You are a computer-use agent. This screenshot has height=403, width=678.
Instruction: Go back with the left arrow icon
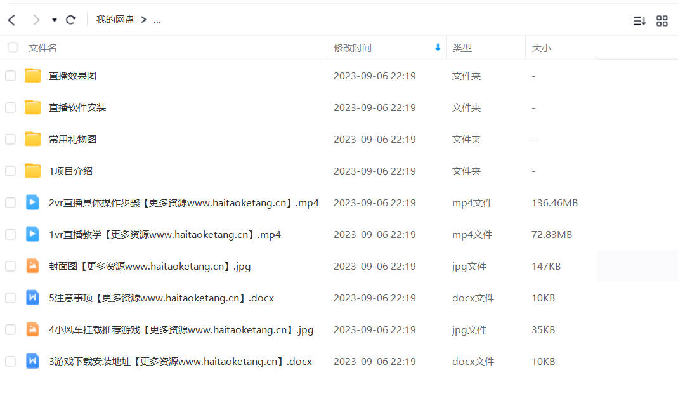click(x=11, y=20)
